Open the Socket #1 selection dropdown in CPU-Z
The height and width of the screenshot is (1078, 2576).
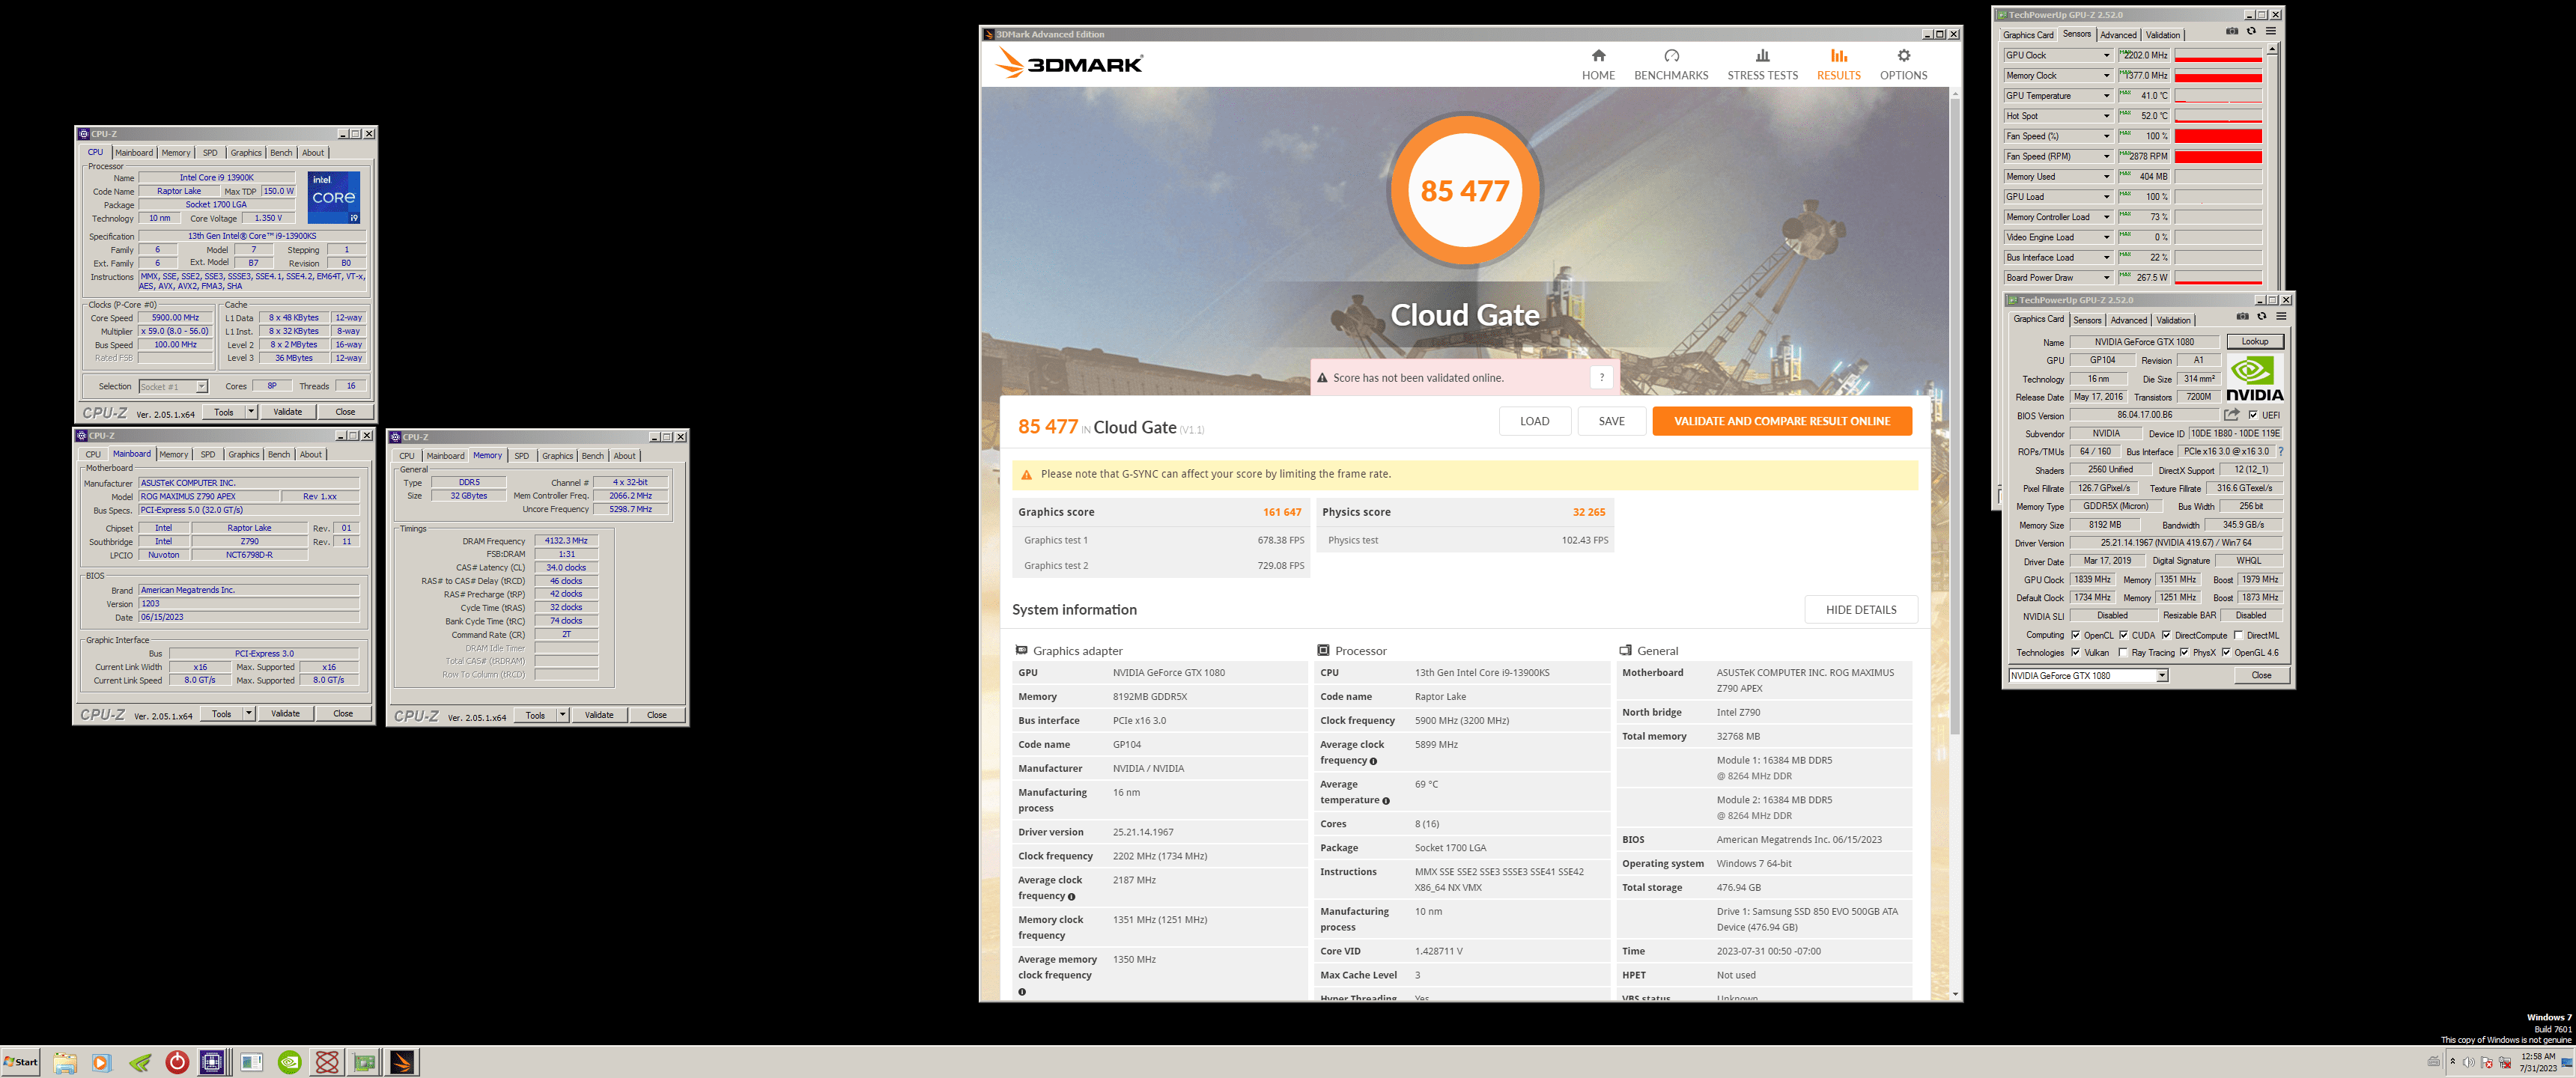[x=173, y=387]
